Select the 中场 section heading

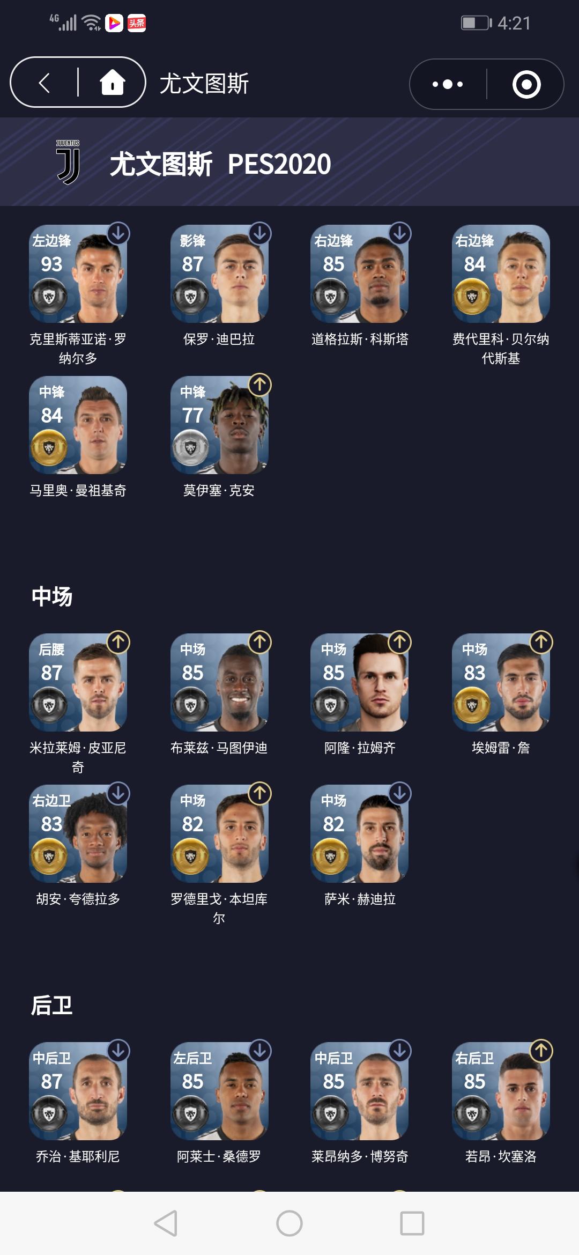pos(52,596)
